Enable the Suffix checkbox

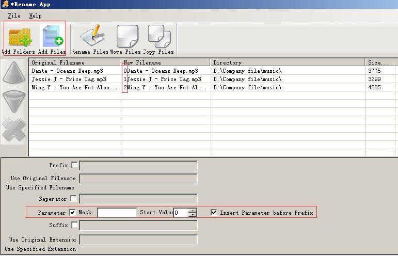74,225
